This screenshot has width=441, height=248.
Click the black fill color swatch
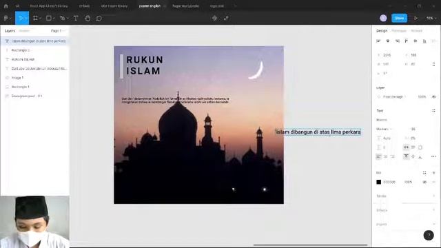tap(378, 182)
